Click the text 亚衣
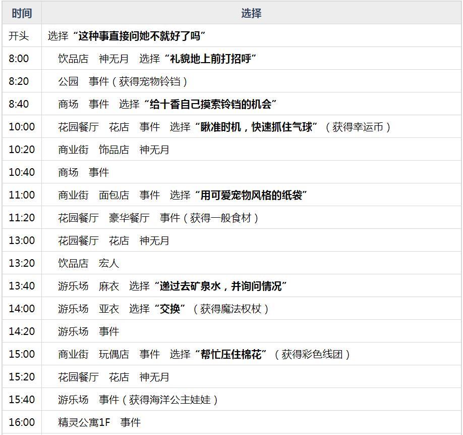Viewport: 463px width, 435px height. (109, 309)
